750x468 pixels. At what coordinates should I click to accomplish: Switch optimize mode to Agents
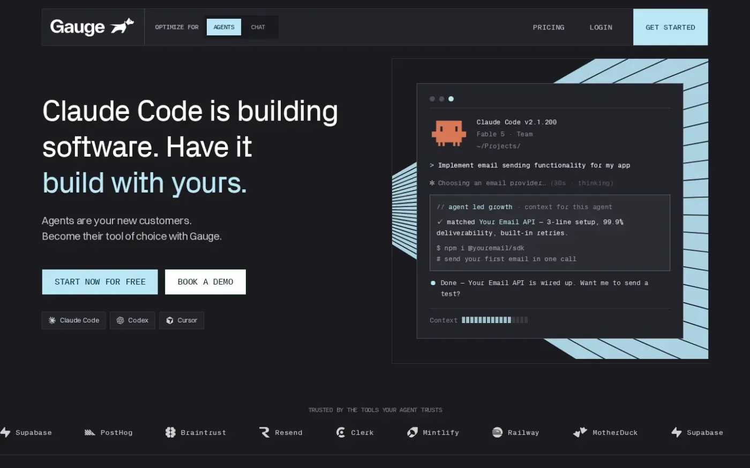click(224, 27)
